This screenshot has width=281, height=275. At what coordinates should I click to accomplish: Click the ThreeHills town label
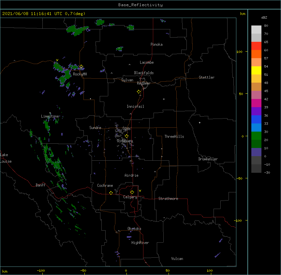174,137
